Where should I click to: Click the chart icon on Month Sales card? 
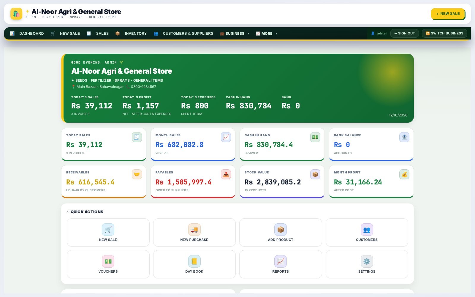(x=226, y=137)
